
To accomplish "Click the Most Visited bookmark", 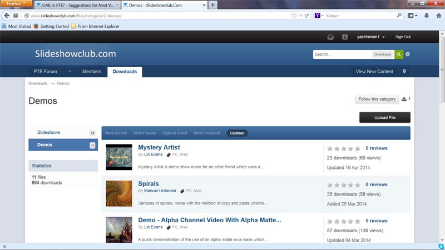I will [x=17, y=26].
